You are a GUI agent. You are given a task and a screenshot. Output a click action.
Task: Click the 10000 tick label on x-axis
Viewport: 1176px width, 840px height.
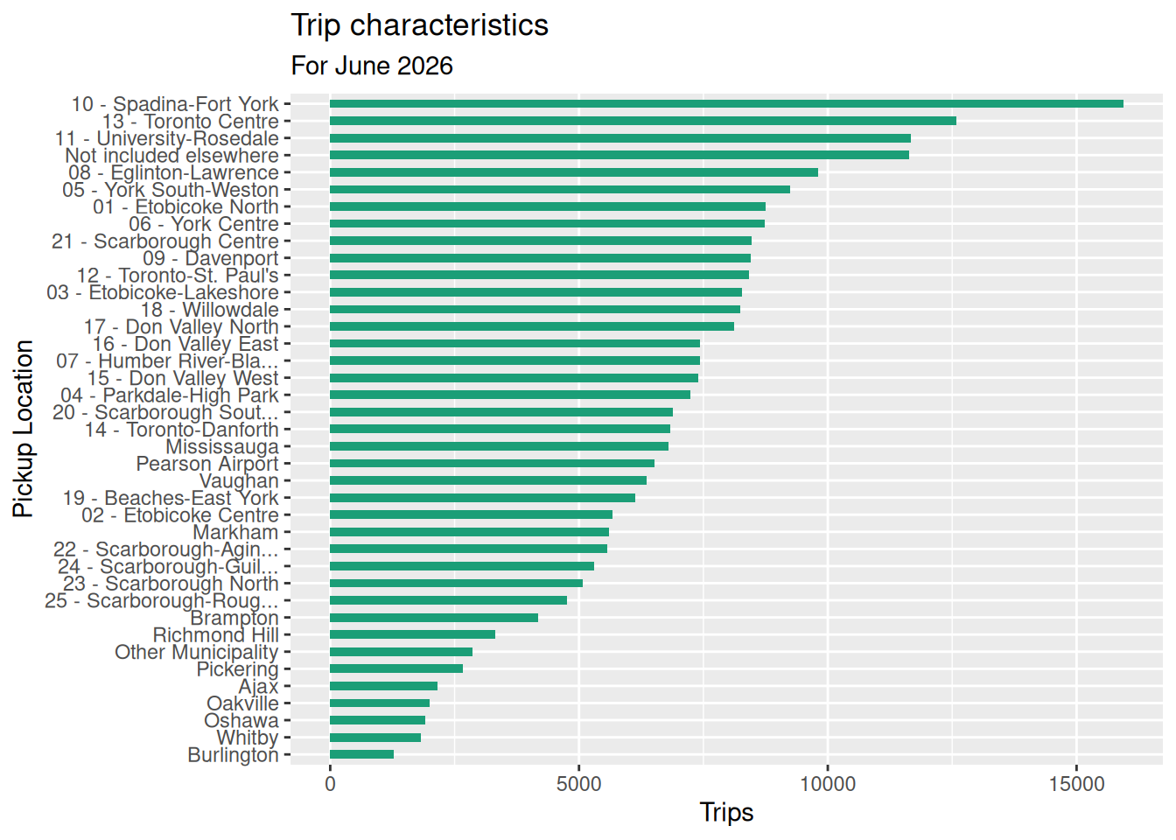[x=828, y=784]
